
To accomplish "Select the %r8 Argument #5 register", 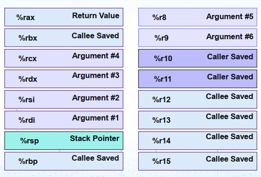I will [198, 17].
